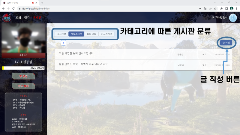
Task: Click heart icon on 뉴비 인사 post
Action: pyautogui.click(x=203, y=54)
